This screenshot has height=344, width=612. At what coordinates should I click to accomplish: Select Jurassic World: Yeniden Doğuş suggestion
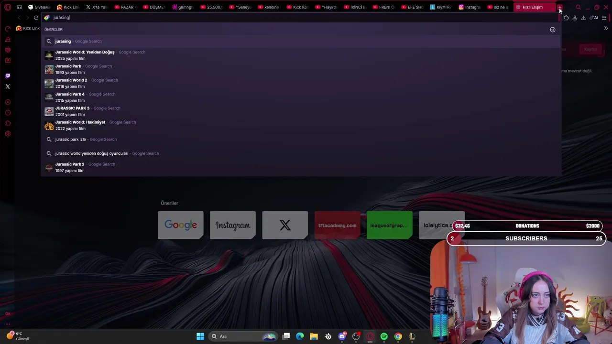click(301, 55)
